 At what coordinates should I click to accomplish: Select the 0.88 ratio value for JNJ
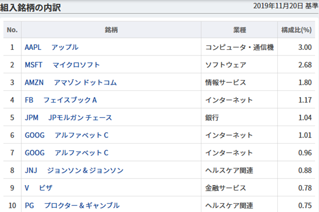(305, 170)
